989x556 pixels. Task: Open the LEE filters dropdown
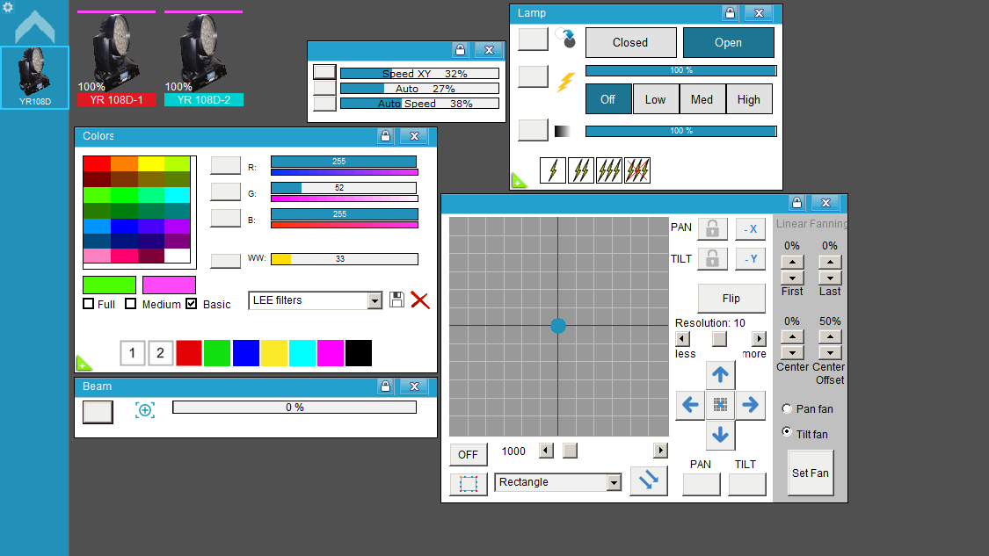(375, 300)
